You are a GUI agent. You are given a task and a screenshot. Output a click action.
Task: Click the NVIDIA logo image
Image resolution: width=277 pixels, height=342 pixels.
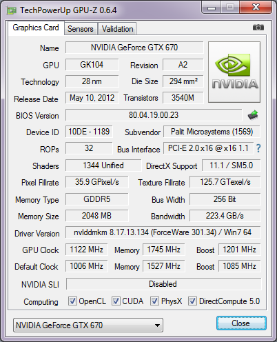click(234, 72)
